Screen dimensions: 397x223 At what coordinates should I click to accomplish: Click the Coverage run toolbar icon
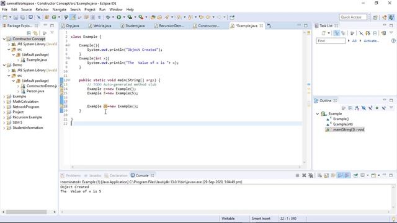(130, 17)
